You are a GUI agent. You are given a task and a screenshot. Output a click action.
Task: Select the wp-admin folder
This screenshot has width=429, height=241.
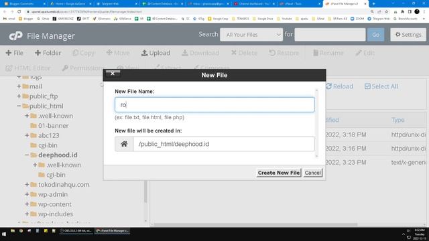point(53,195)
